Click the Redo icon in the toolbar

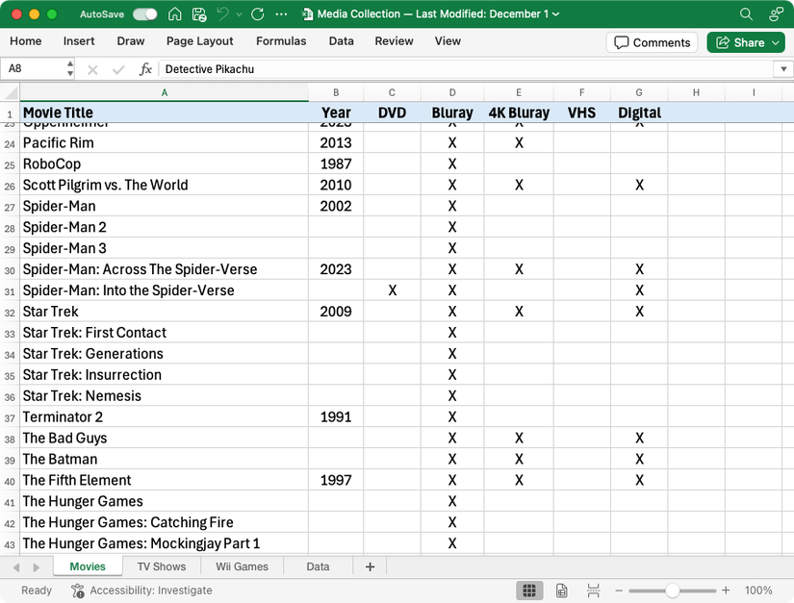pos(257,14)
